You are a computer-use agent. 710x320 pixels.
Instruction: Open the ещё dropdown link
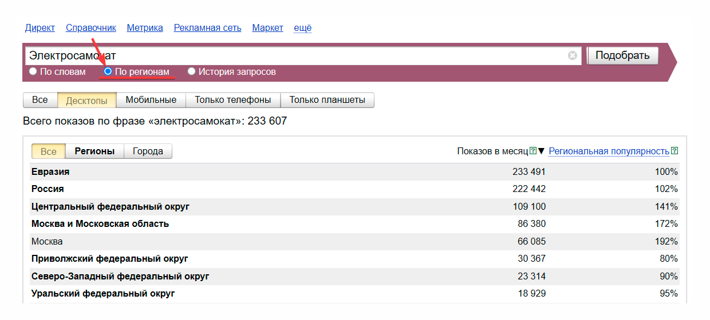click(x=302, y=27)
